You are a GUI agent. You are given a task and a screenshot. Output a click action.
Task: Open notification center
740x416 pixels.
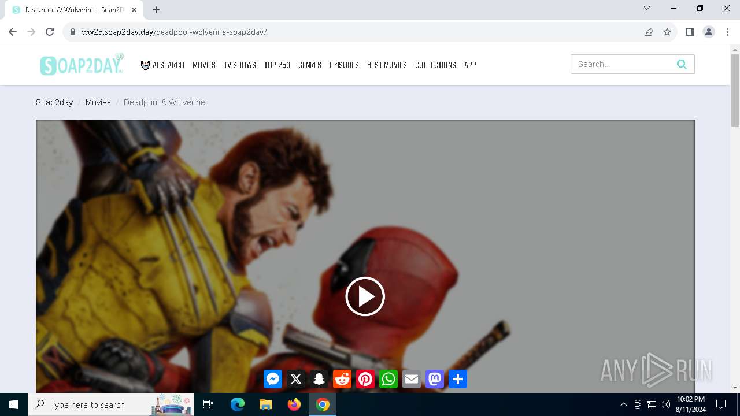pyautogui.click(x=721, y=404)
